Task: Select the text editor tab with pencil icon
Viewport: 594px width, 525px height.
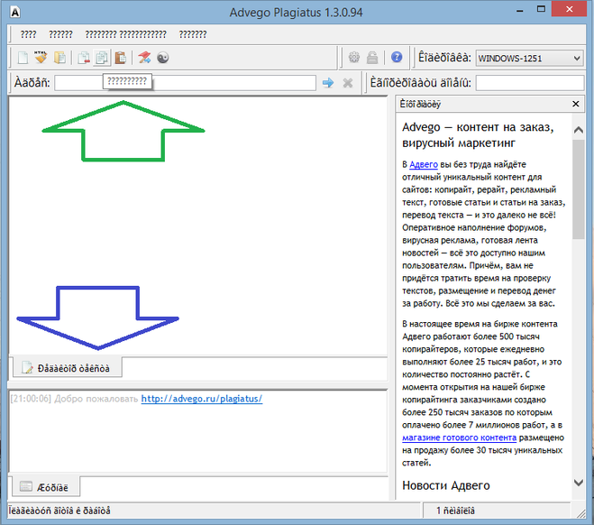Action: pyautogui.click(x=68, y=368)
